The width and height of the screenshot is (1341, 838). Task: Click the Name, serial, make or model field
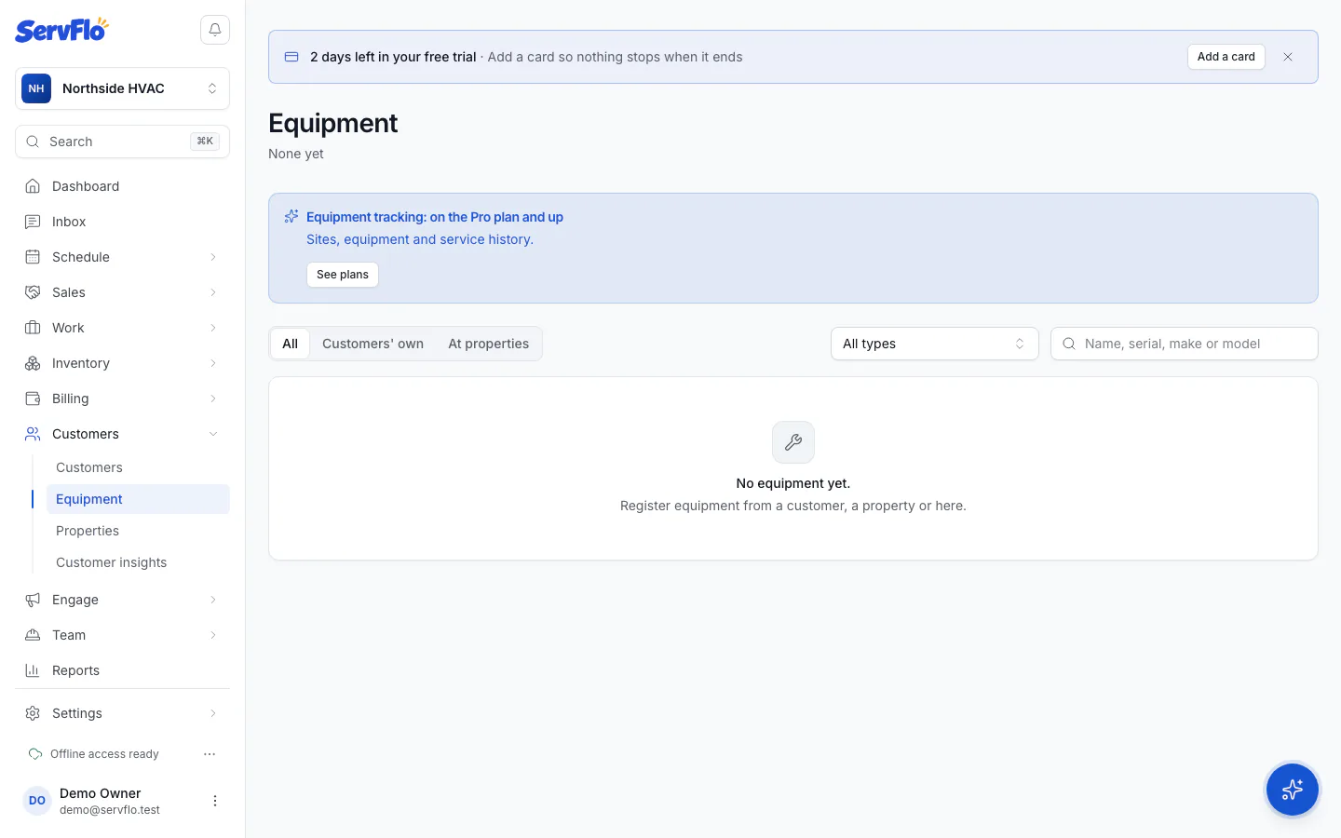click(x=1185, y=344)
